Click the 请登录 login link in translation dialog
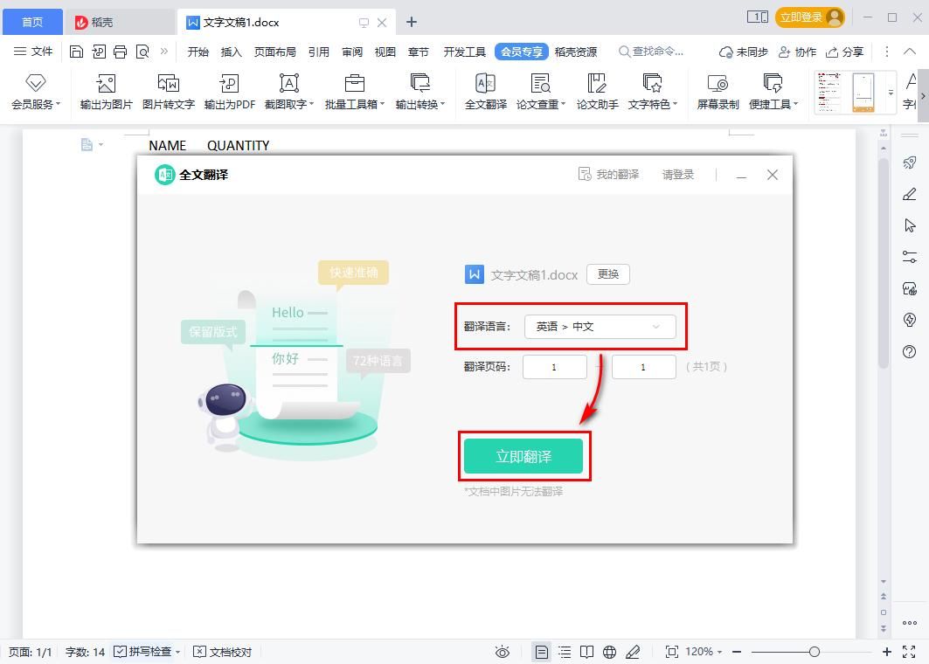The image size is (929, 664). point(677,174)
